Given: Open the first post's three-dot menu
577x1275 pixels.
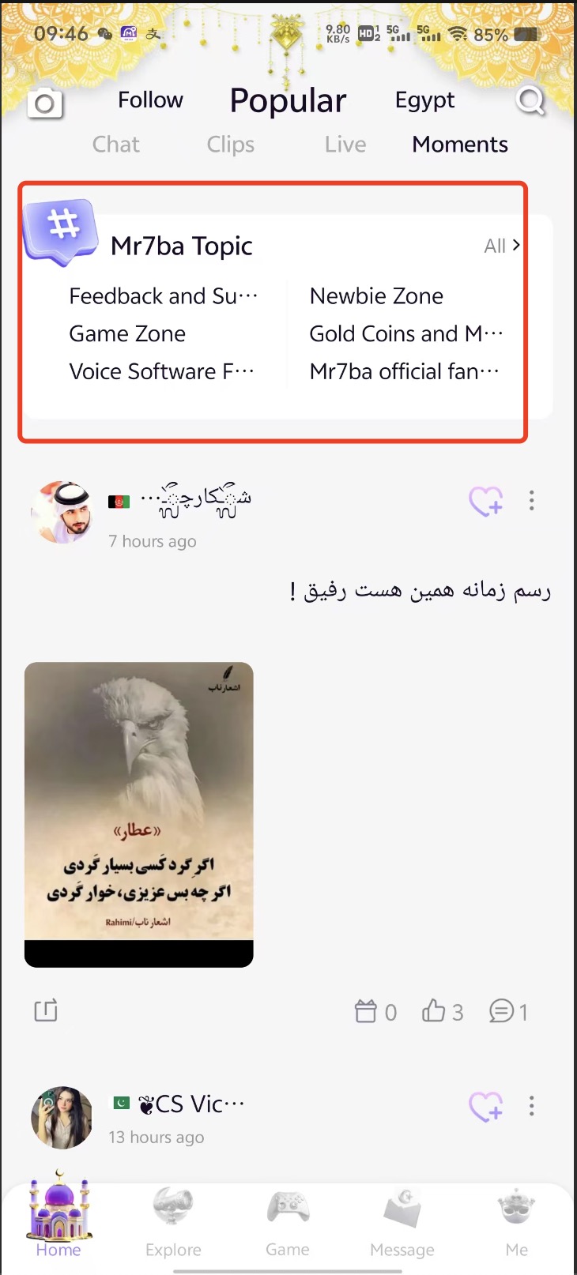Looking at the screenshot, I should pyautogui.click(x=532, y=500).
